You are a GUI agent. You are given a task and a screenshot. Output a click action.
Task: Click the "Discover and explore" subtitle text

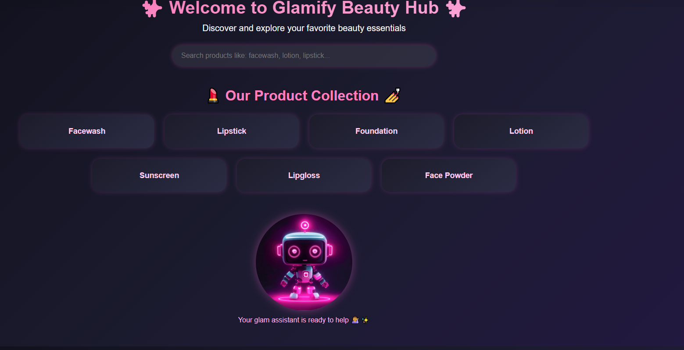[304, 28]
